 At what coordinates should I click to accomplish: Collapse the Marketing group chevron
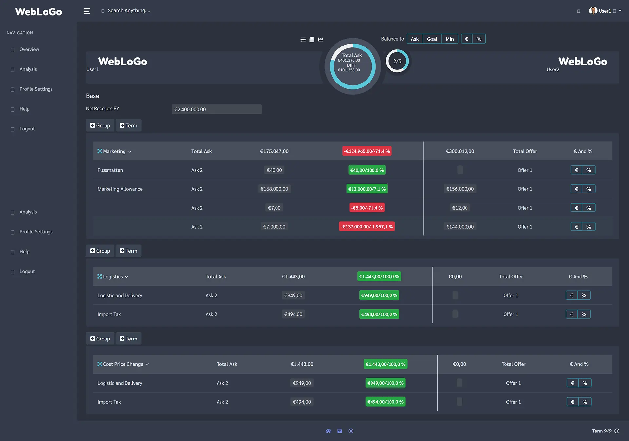130,151
